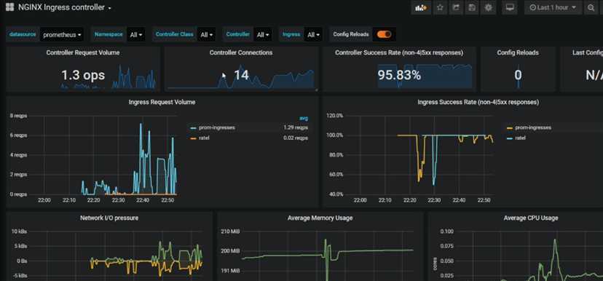Image resolution: width=603 pixels, height=281 pixels.
Task: Select ratel in Request Volume legend
Action: 204,138
